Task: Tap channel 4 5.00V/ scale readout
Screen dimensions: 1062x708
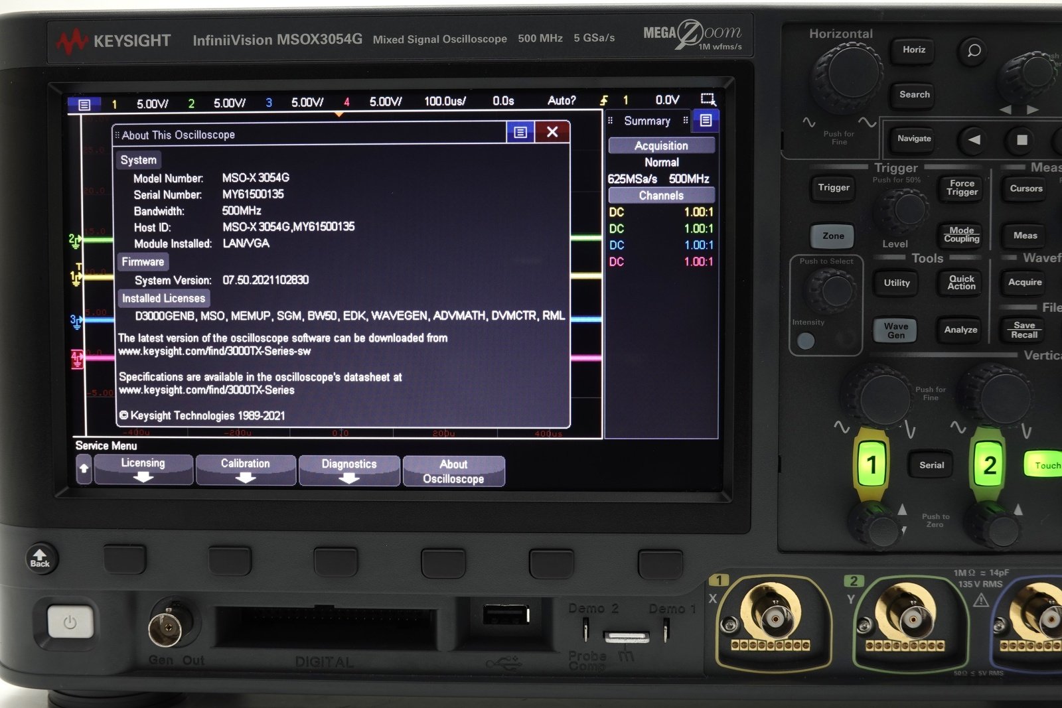Action: tap(385, 102)
